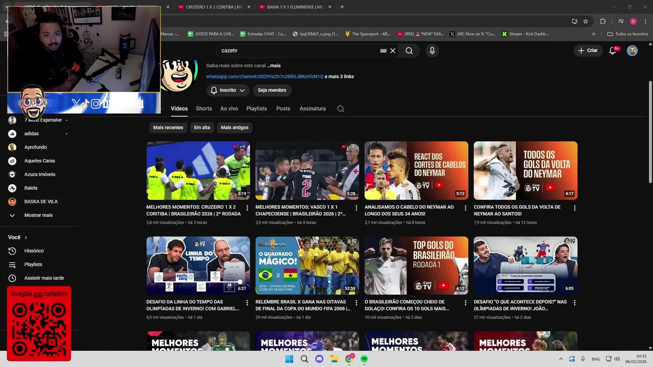The width and height of the screenshot is (653, 367).
Task: Open File Explorer from the taskbar
Action: pyautogui.click(x=334, y=359)
